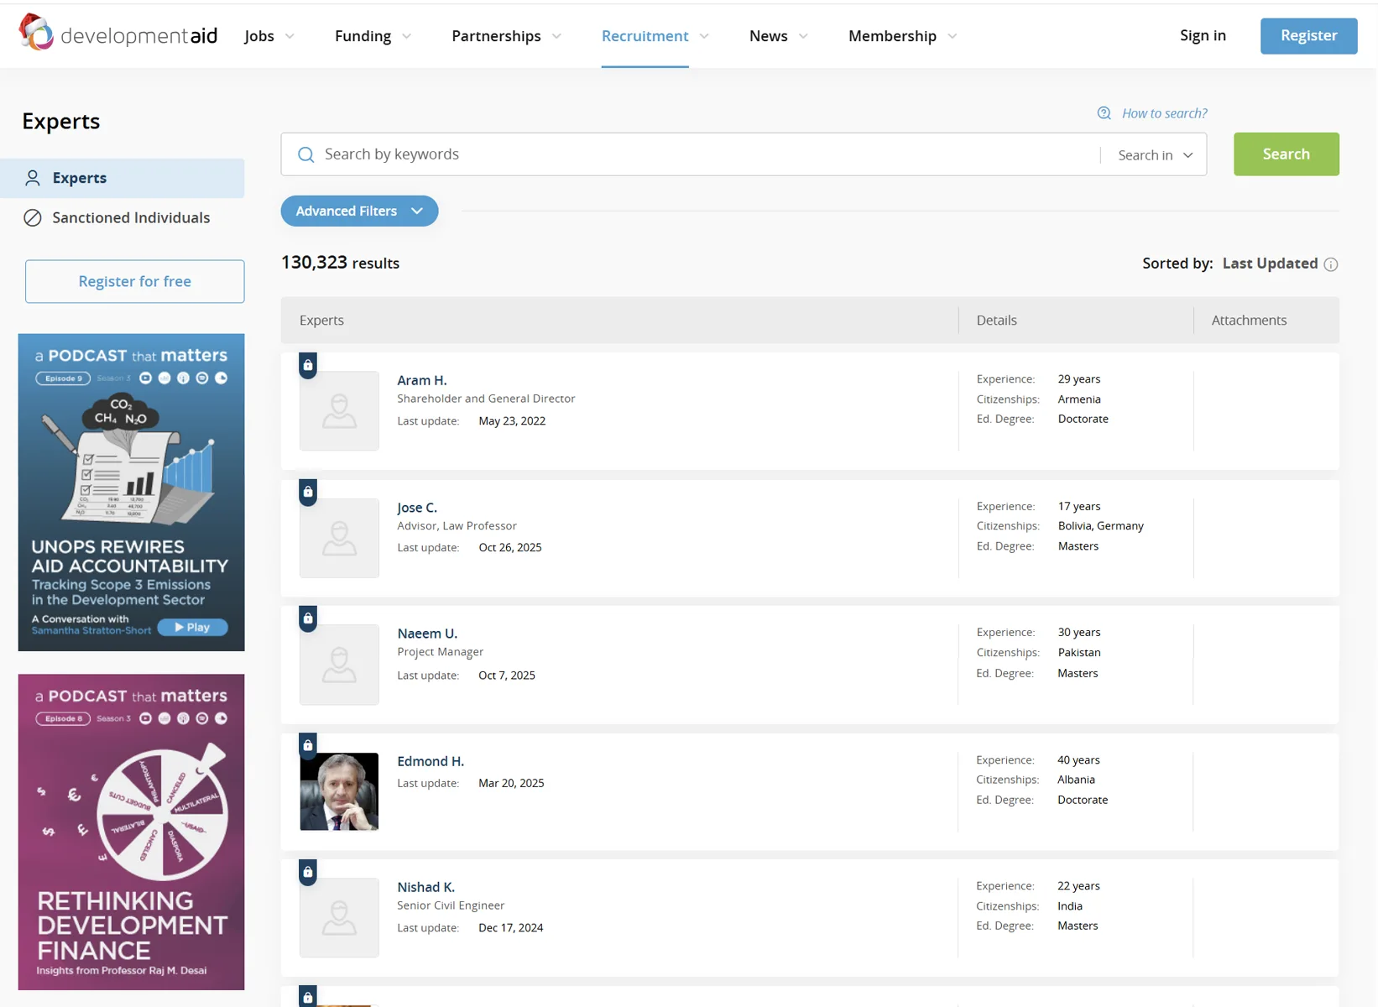Expand the Advanced Filters dropdown
The width and height of the screenshot is (1378, 1007).
click(x=359, y=211)
